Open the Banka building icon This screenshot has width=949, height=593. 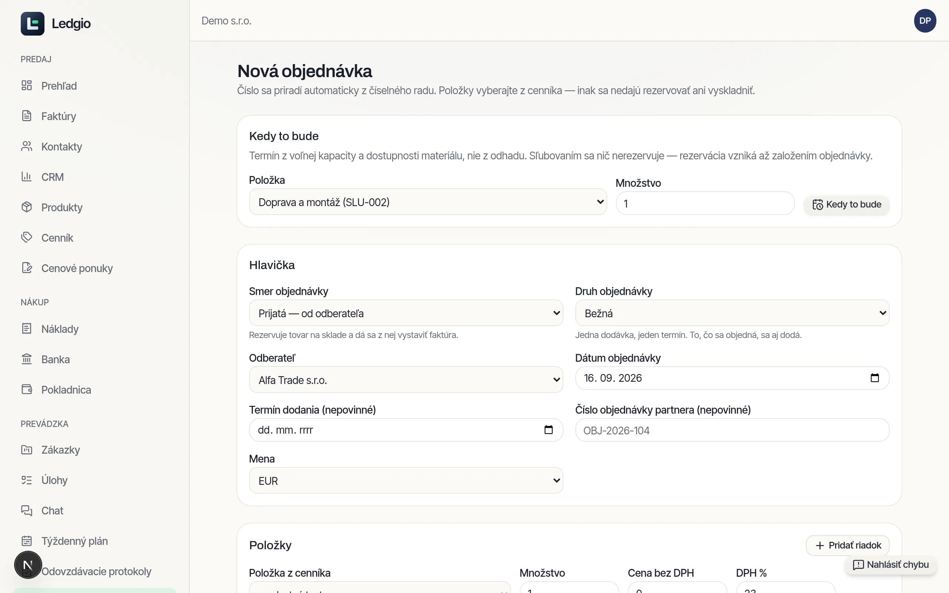[x=26, y=359]
